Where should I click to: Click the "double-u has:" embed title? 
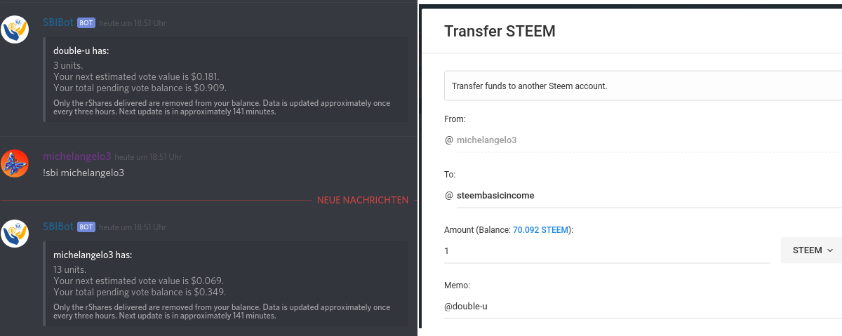click(x=81, y=51)
